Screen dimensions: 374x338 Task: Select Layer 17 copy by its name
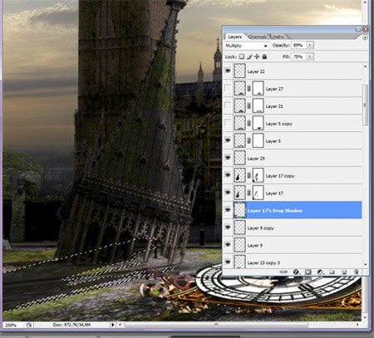(280, 176)
